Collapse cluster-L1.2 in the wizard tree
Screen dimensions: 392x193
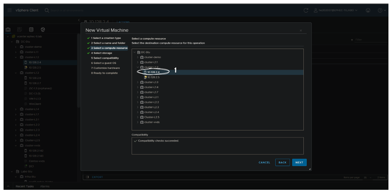tap(138, 67)
